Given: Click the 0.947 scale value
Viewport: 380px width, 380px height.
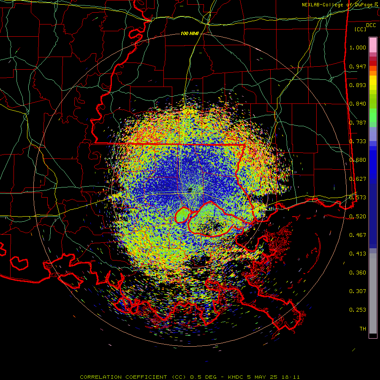Looking at the screenshot, I should tap(358, 66).
